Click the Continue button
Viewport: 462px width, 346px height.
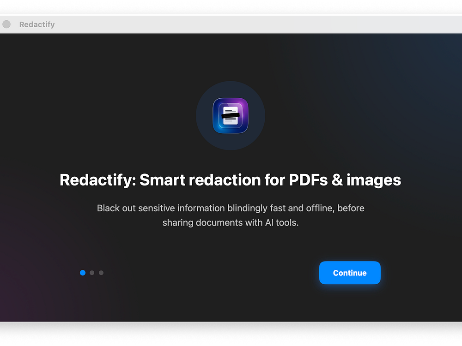click(350, 273)
